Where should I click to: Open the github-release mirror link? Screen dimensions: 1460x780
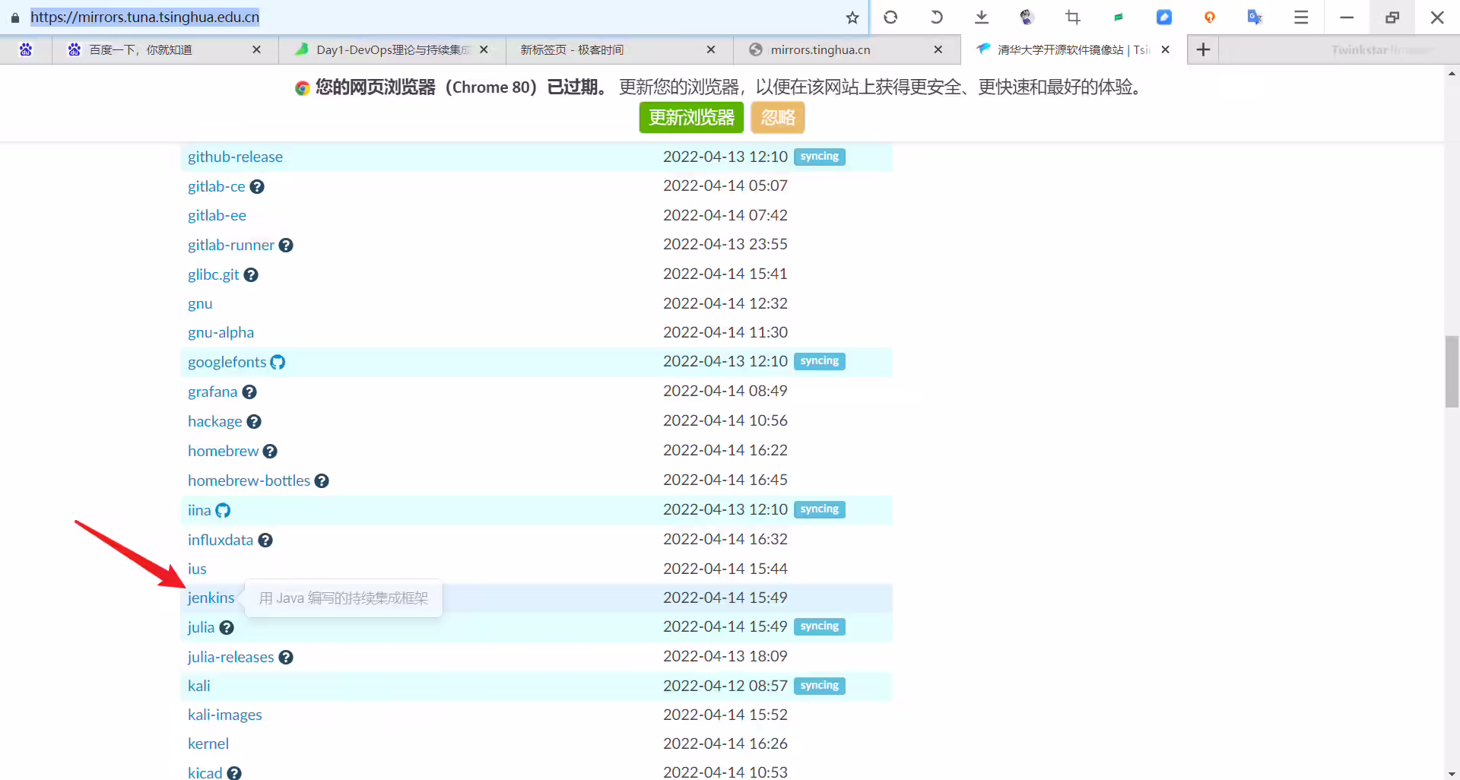coord(235,157)
